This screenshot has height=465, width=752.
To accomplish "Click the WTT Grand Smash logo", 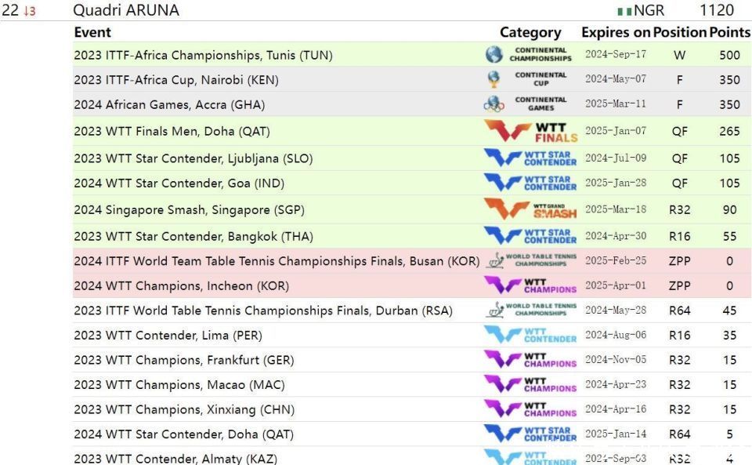I will [x=530, y=210].
